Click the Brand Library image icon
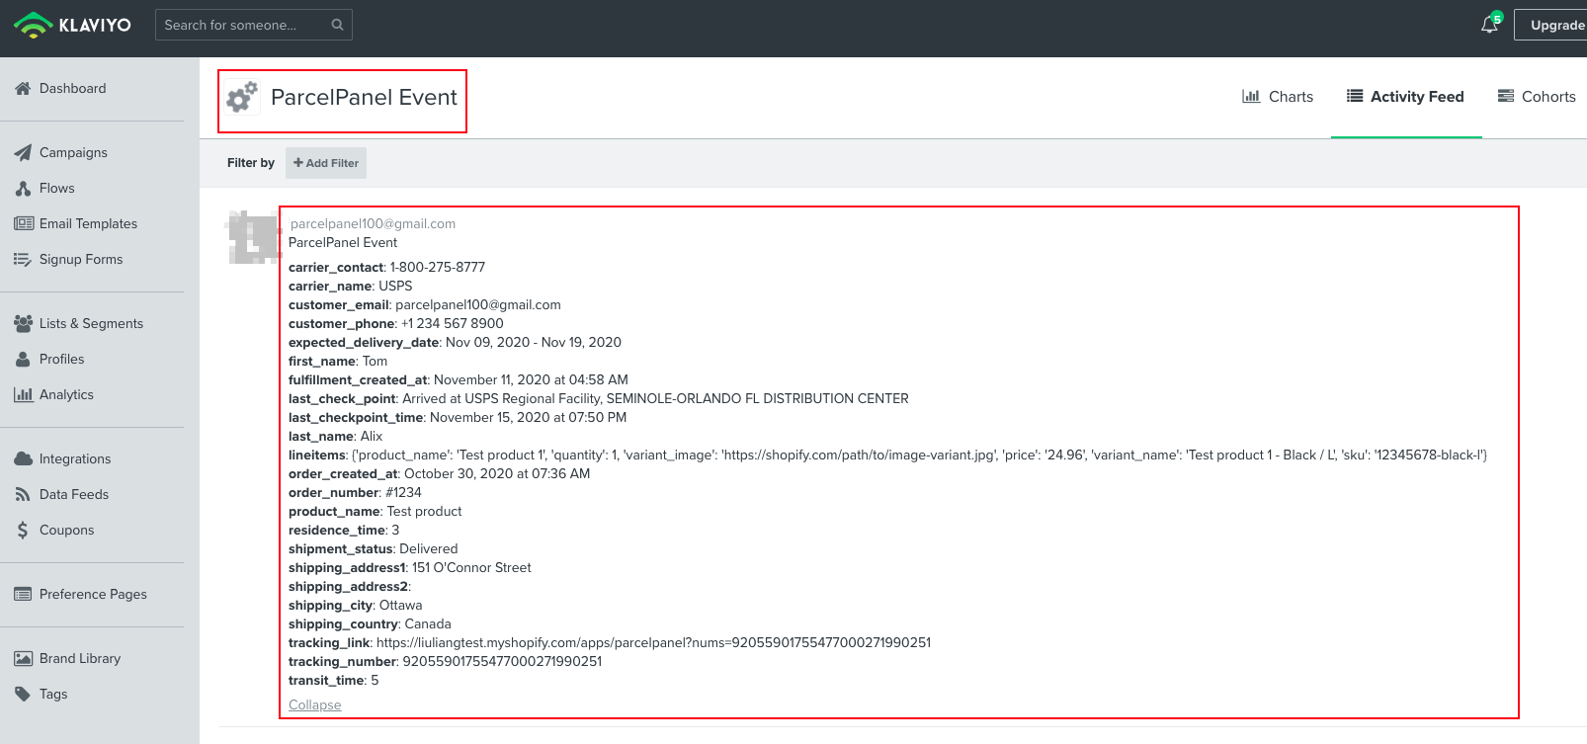 click(24, 658)
